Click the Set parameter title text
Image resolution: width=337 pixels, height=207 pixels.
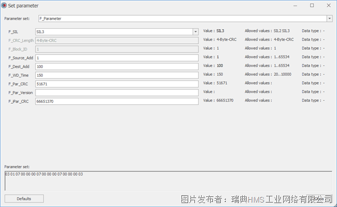(x=23, y=6)
